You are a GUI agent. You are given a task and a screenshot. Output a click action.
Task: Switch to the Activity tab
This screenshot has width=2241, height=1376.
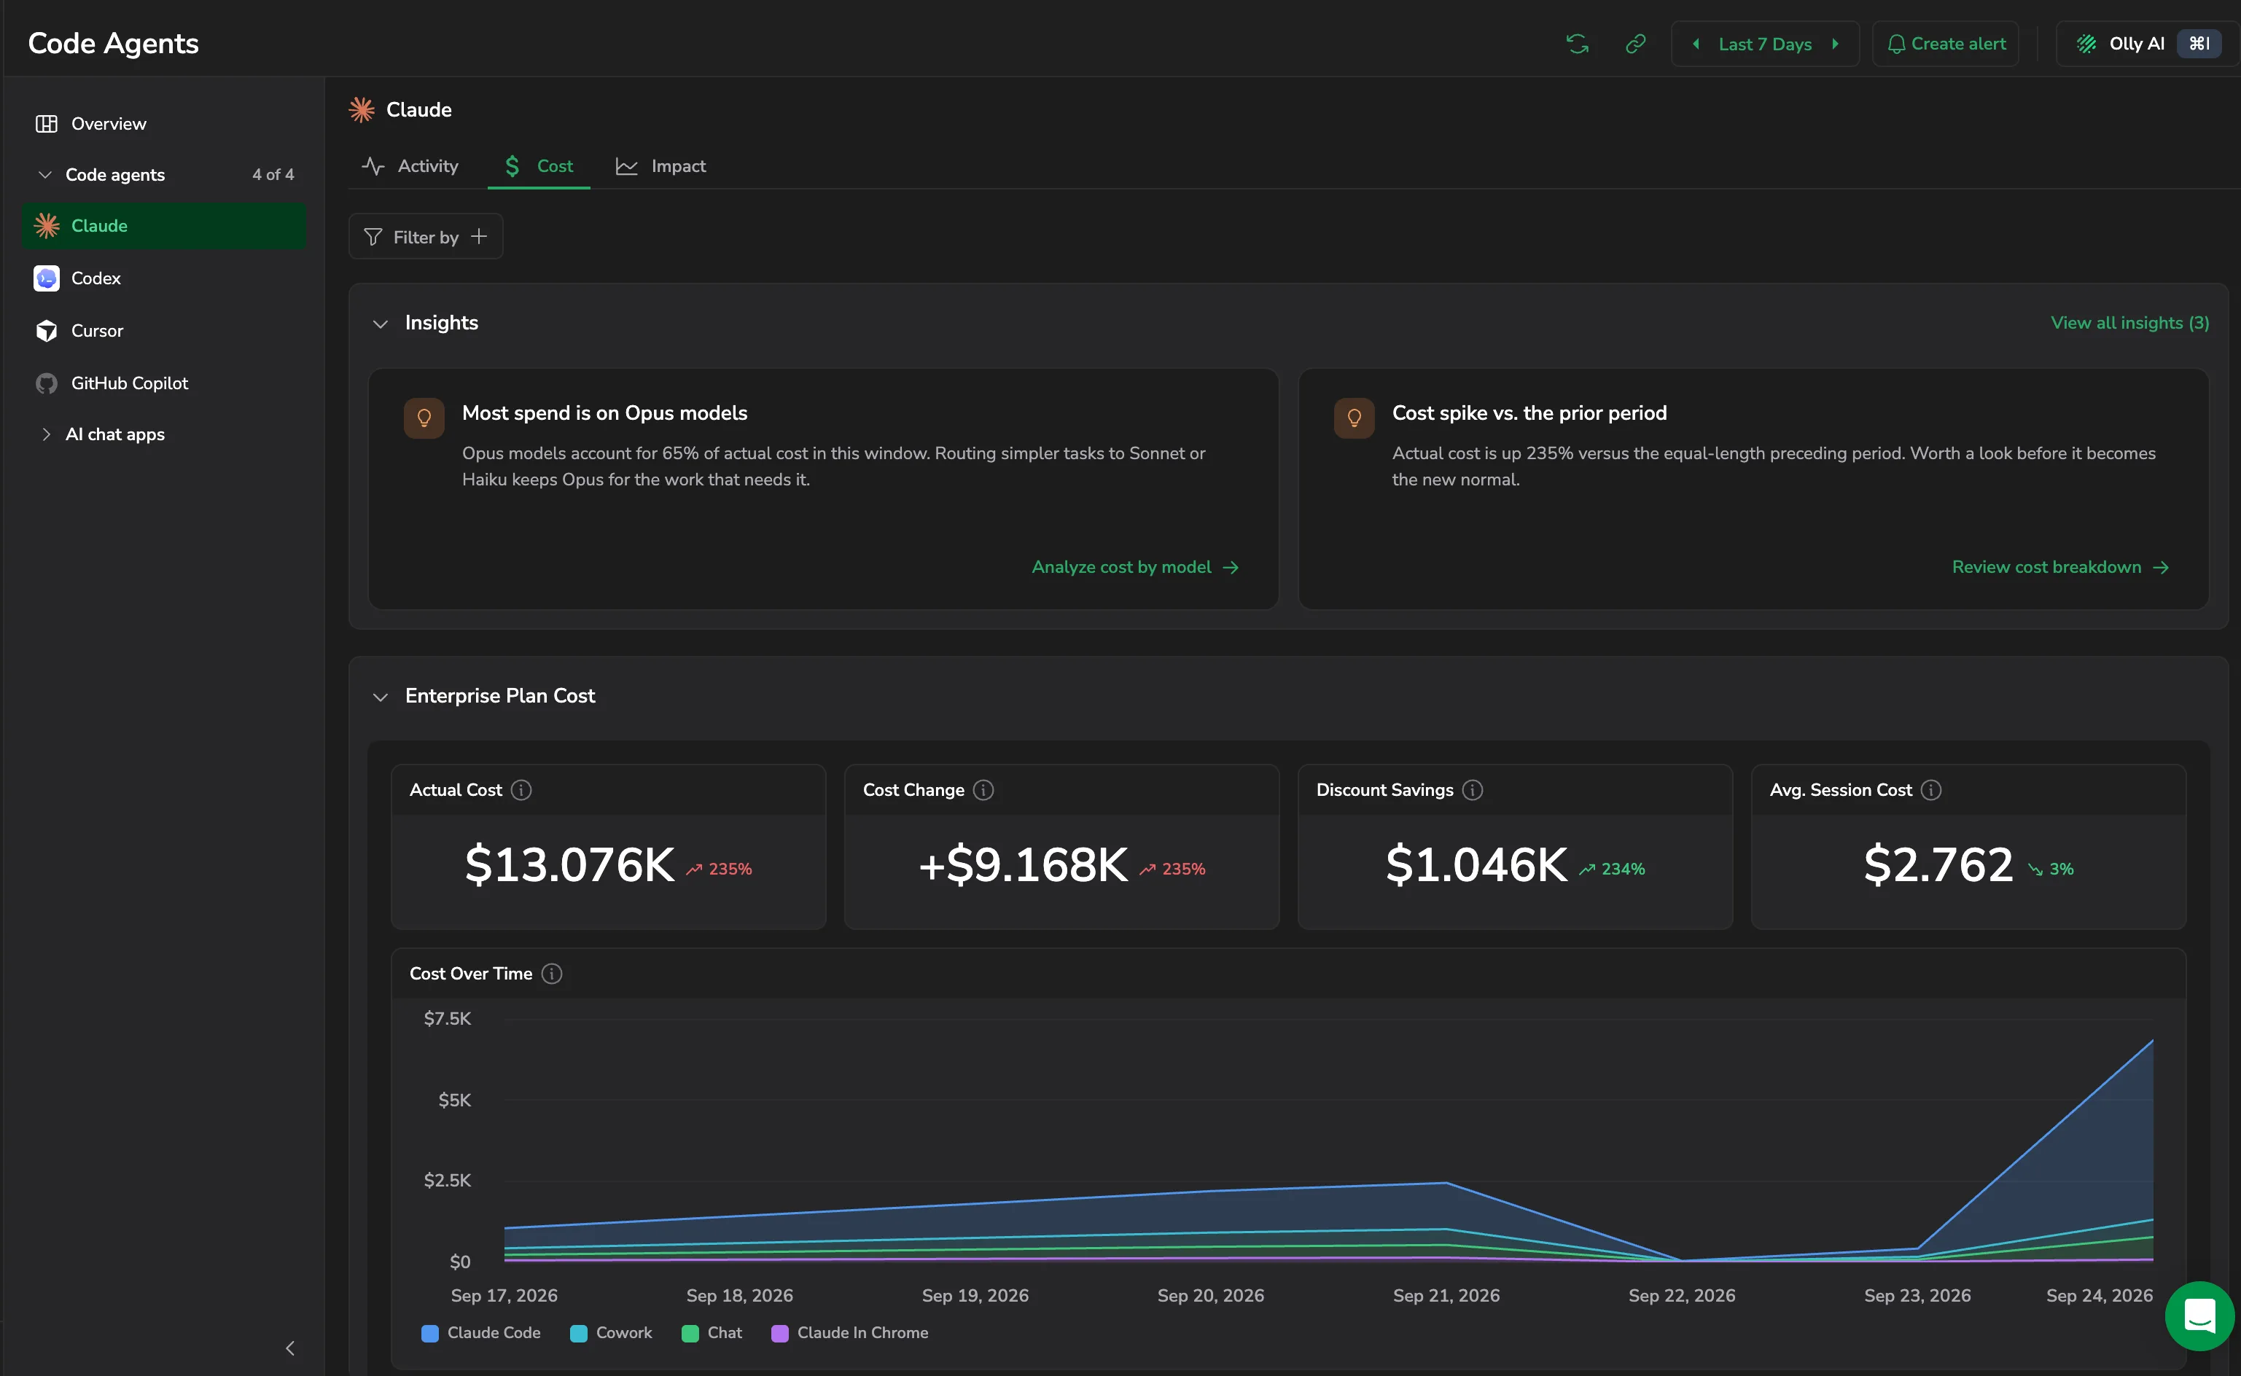[410, 167]
